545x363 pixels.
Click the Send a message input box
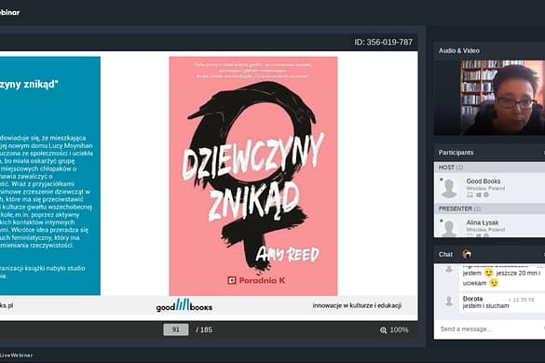(x=489, y=329)
